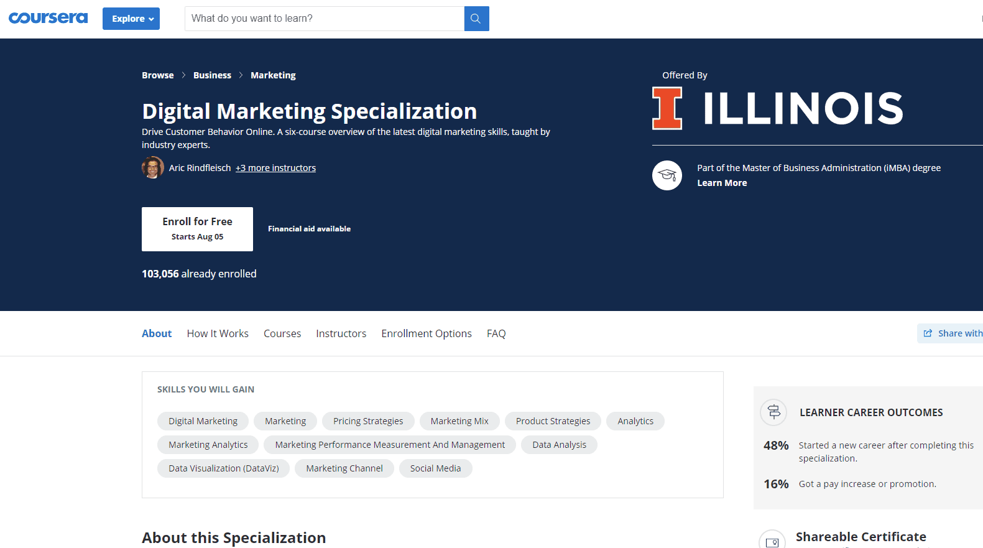Click the graduation cap degree icon
983x548 pixels.
pyautogui.click(x=667, y=175)
